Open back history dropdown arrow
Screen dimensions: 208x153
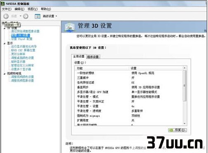point(21,16)
